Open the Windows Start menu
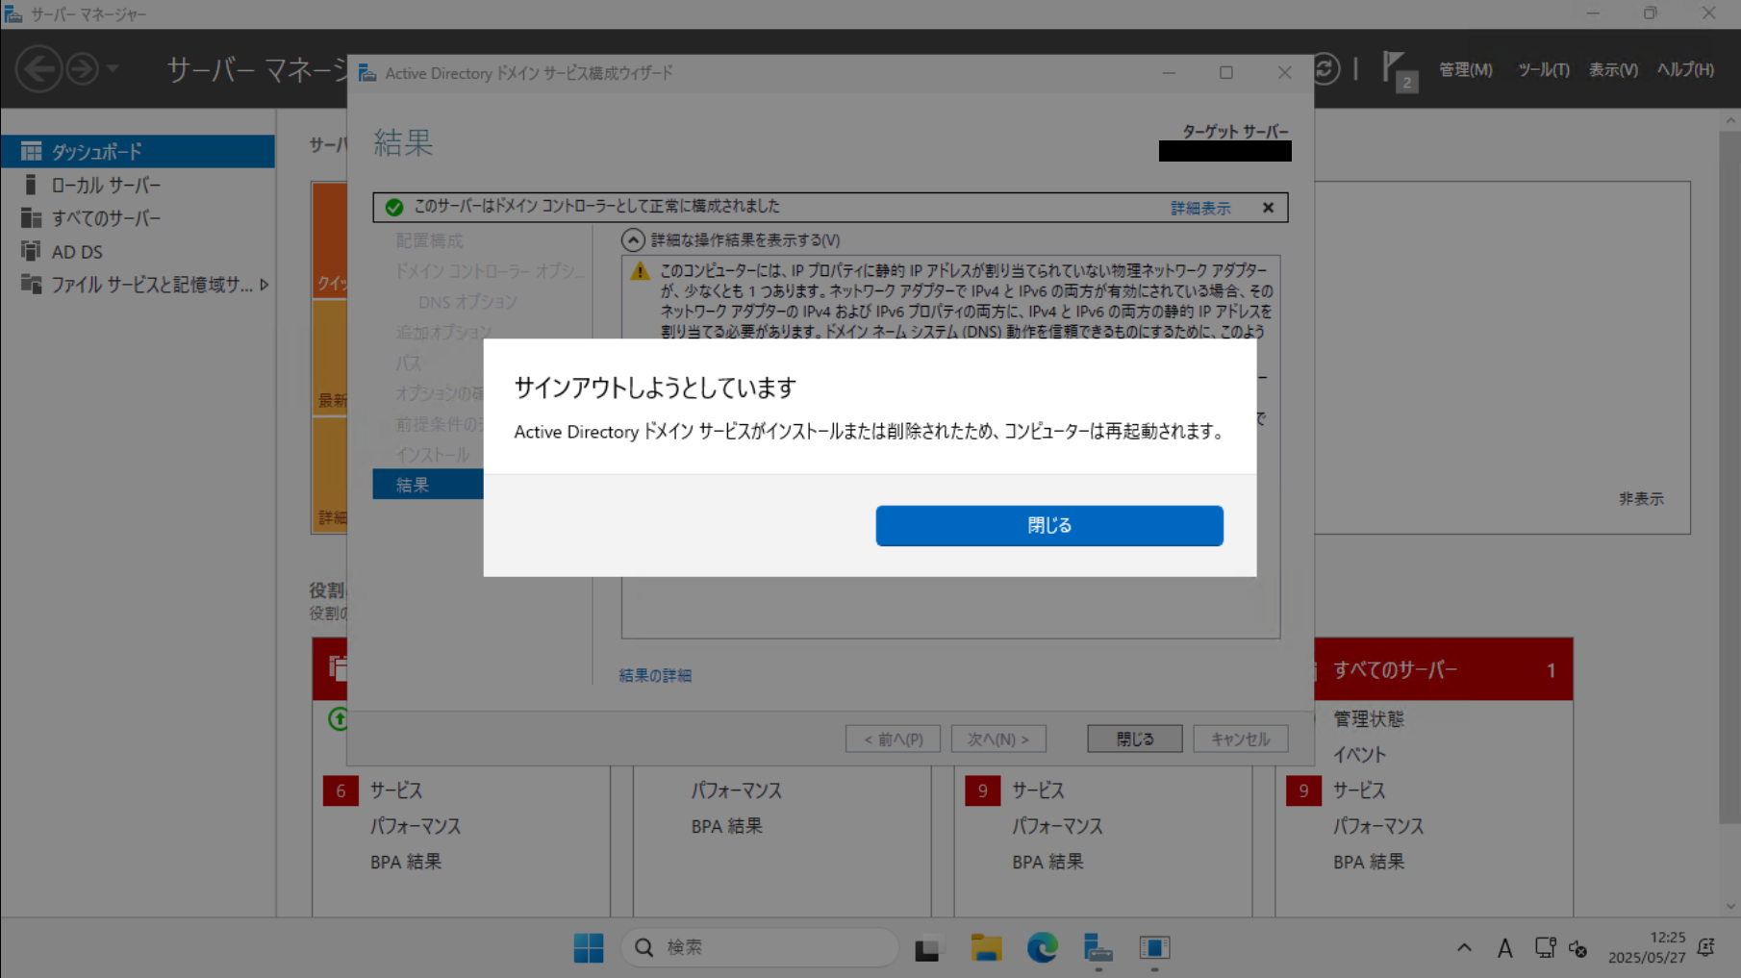The image size is (1741, 978). [x=589, y=947]
